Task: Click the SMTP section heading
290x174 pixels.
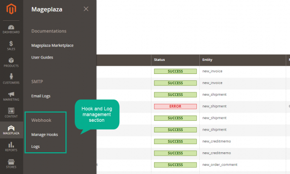Action: (x=37, y=82)
